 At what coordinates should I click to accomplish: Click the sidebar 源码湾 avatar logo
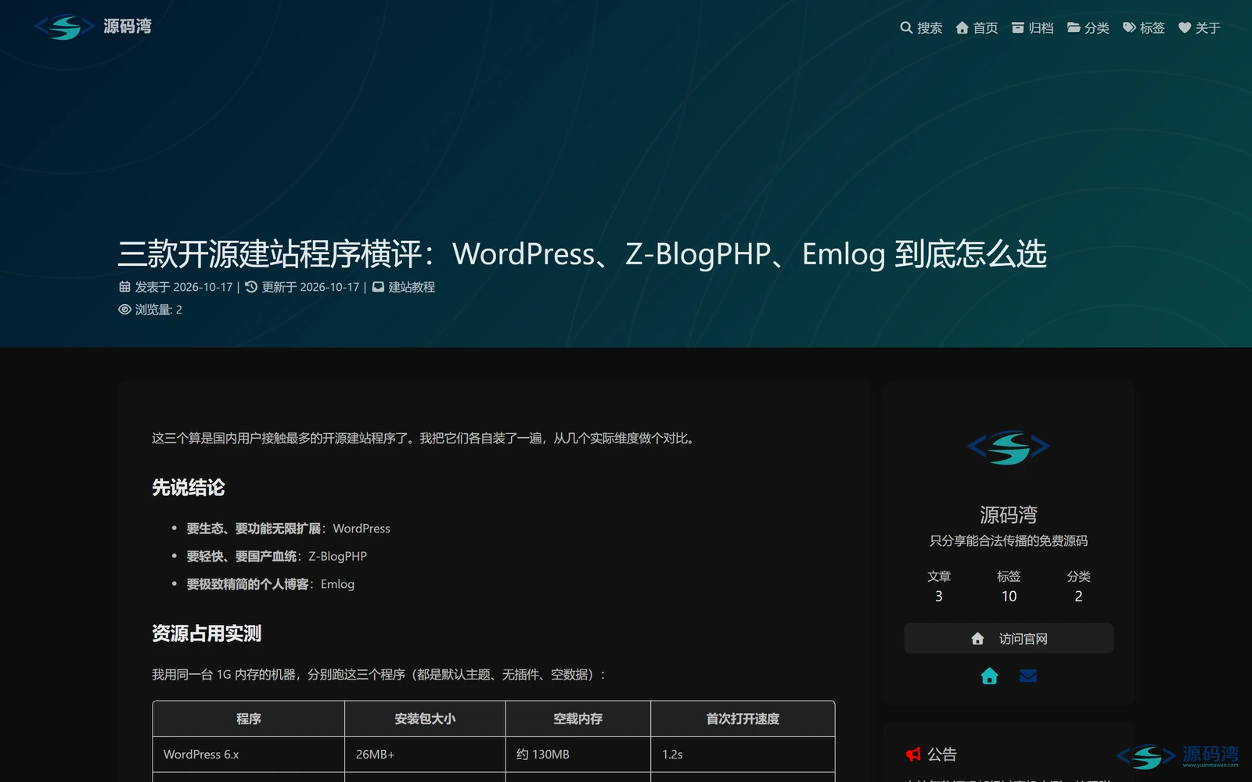point(1009,447)
